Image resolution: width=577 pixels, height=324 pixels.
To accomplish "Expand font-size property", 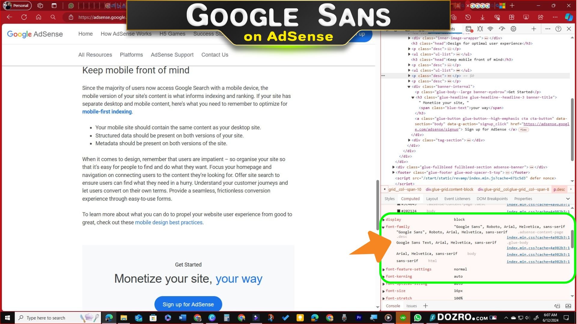I will pyautogui.click(x=383, y=291).
